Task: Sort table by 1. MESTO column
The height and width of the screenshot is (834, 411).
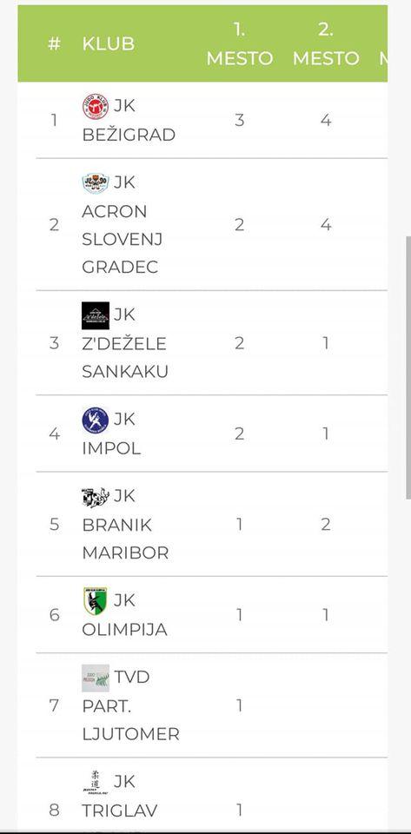Action: [x=240, y=44]
